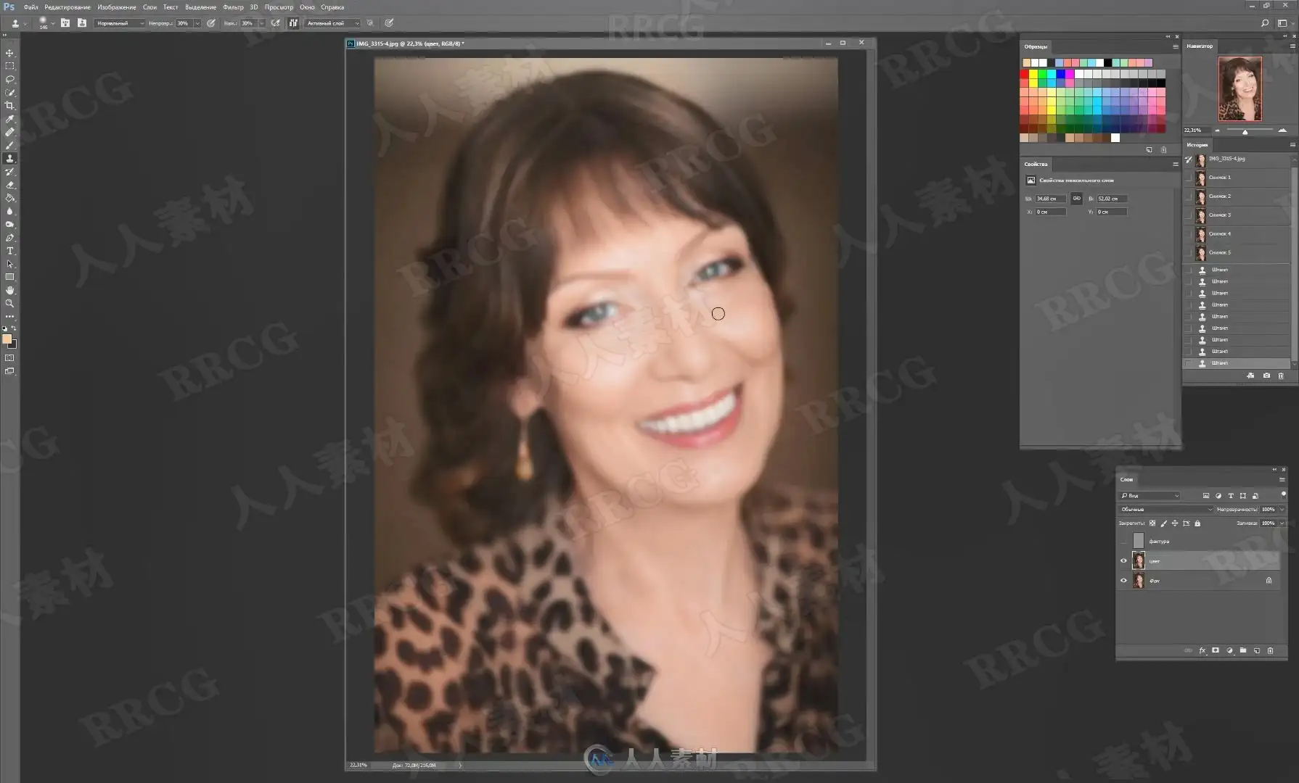The height and width of the screenshot is (783, 1299).
Task: Open the layer fill dropdown arrow
Action: [1282, 523]
